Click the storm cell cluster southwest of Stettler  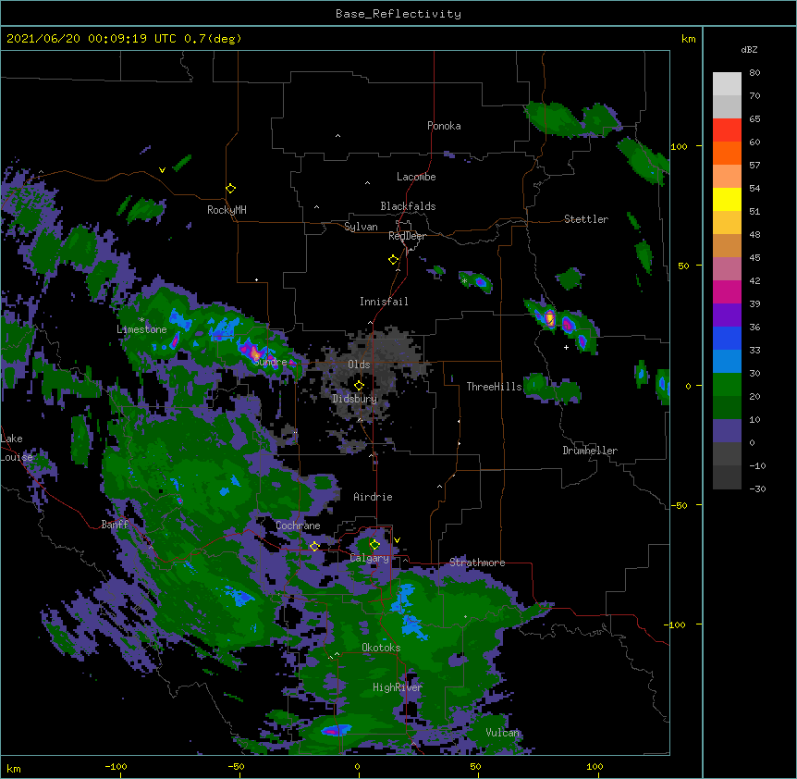[561, 324]
